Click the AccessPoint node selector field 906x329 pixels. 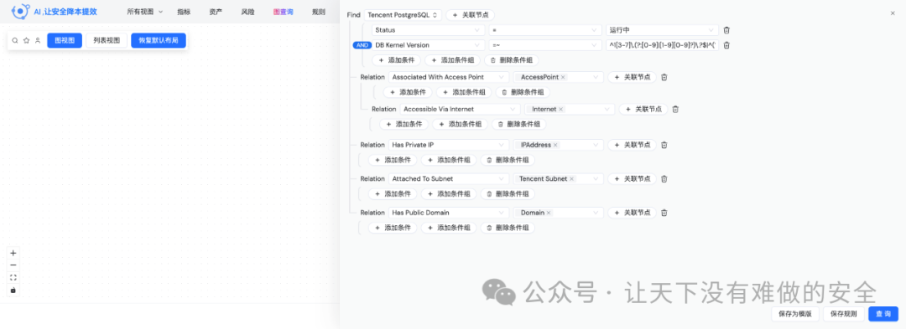[x=559, y=77]
